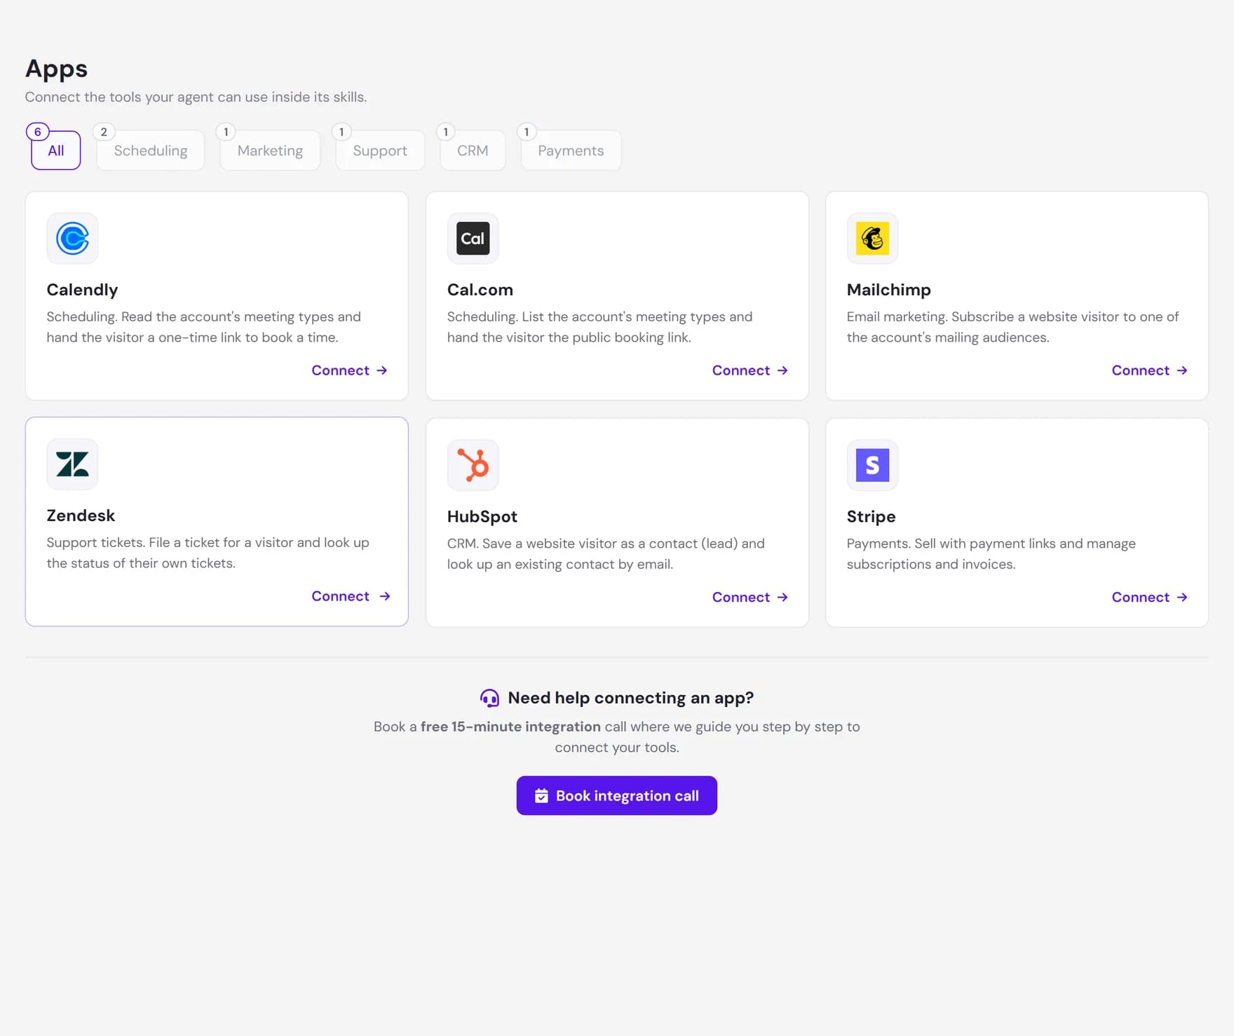1234x1036 pixels.
Task: Click the Stripe S logo icon
Action: [x=872, y=465]
